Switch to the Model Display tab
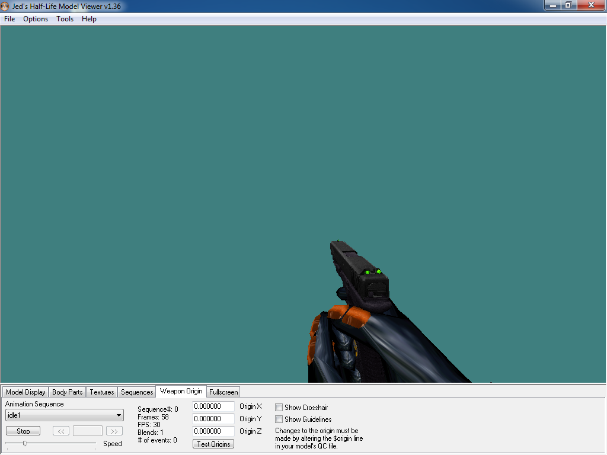The image size is (607, 455). pyautogui.click(x=25, y=392)
